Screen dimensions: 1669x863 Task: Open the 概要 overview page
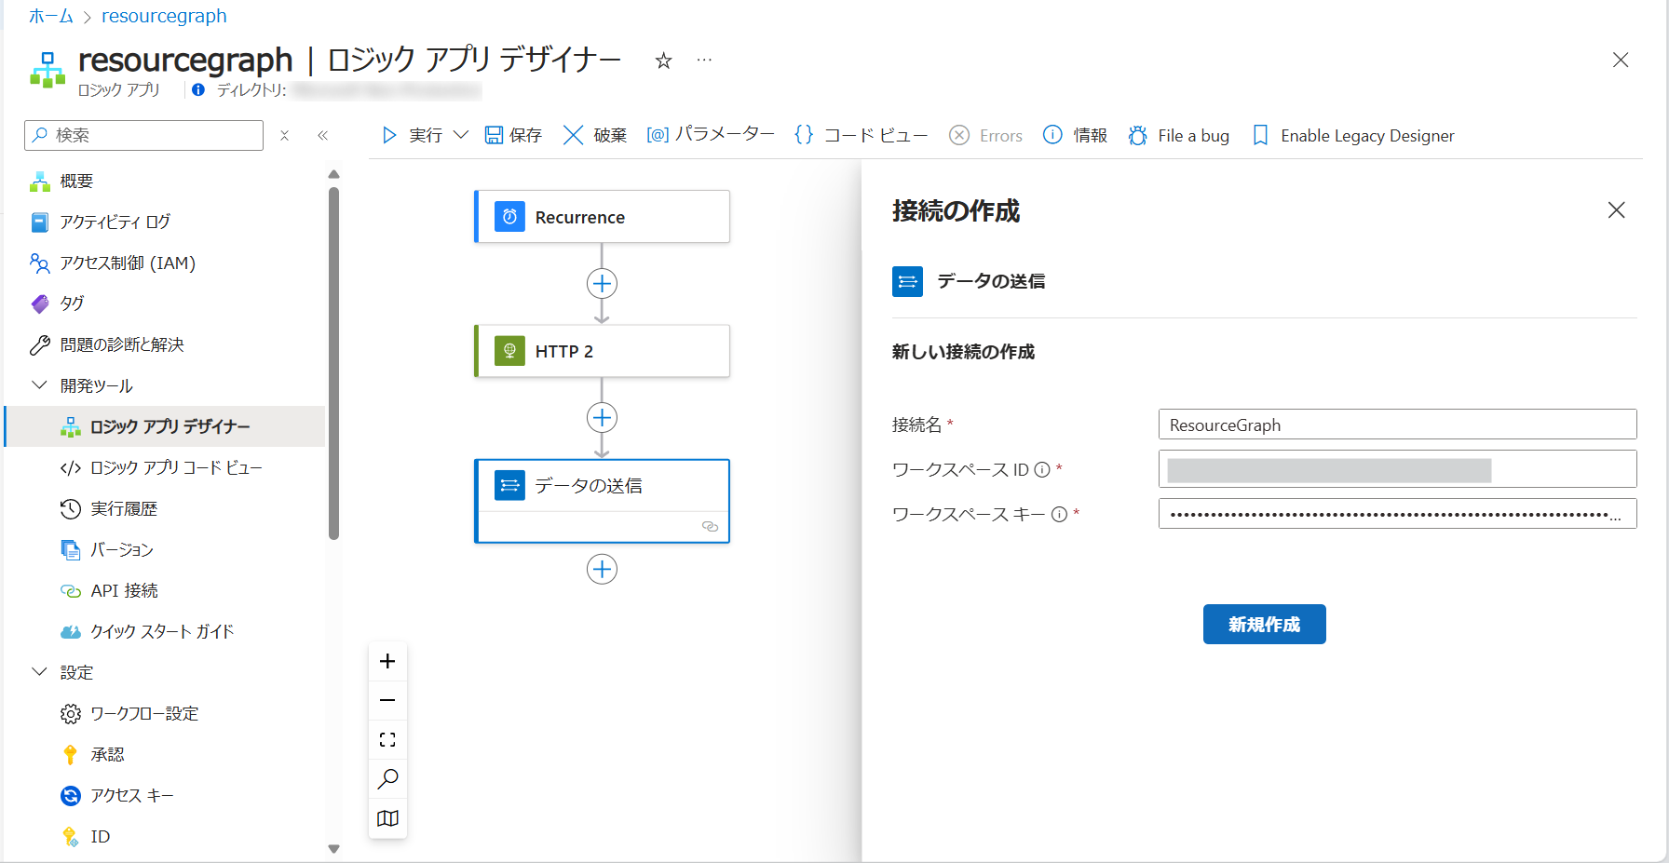[x=76, y=181]
